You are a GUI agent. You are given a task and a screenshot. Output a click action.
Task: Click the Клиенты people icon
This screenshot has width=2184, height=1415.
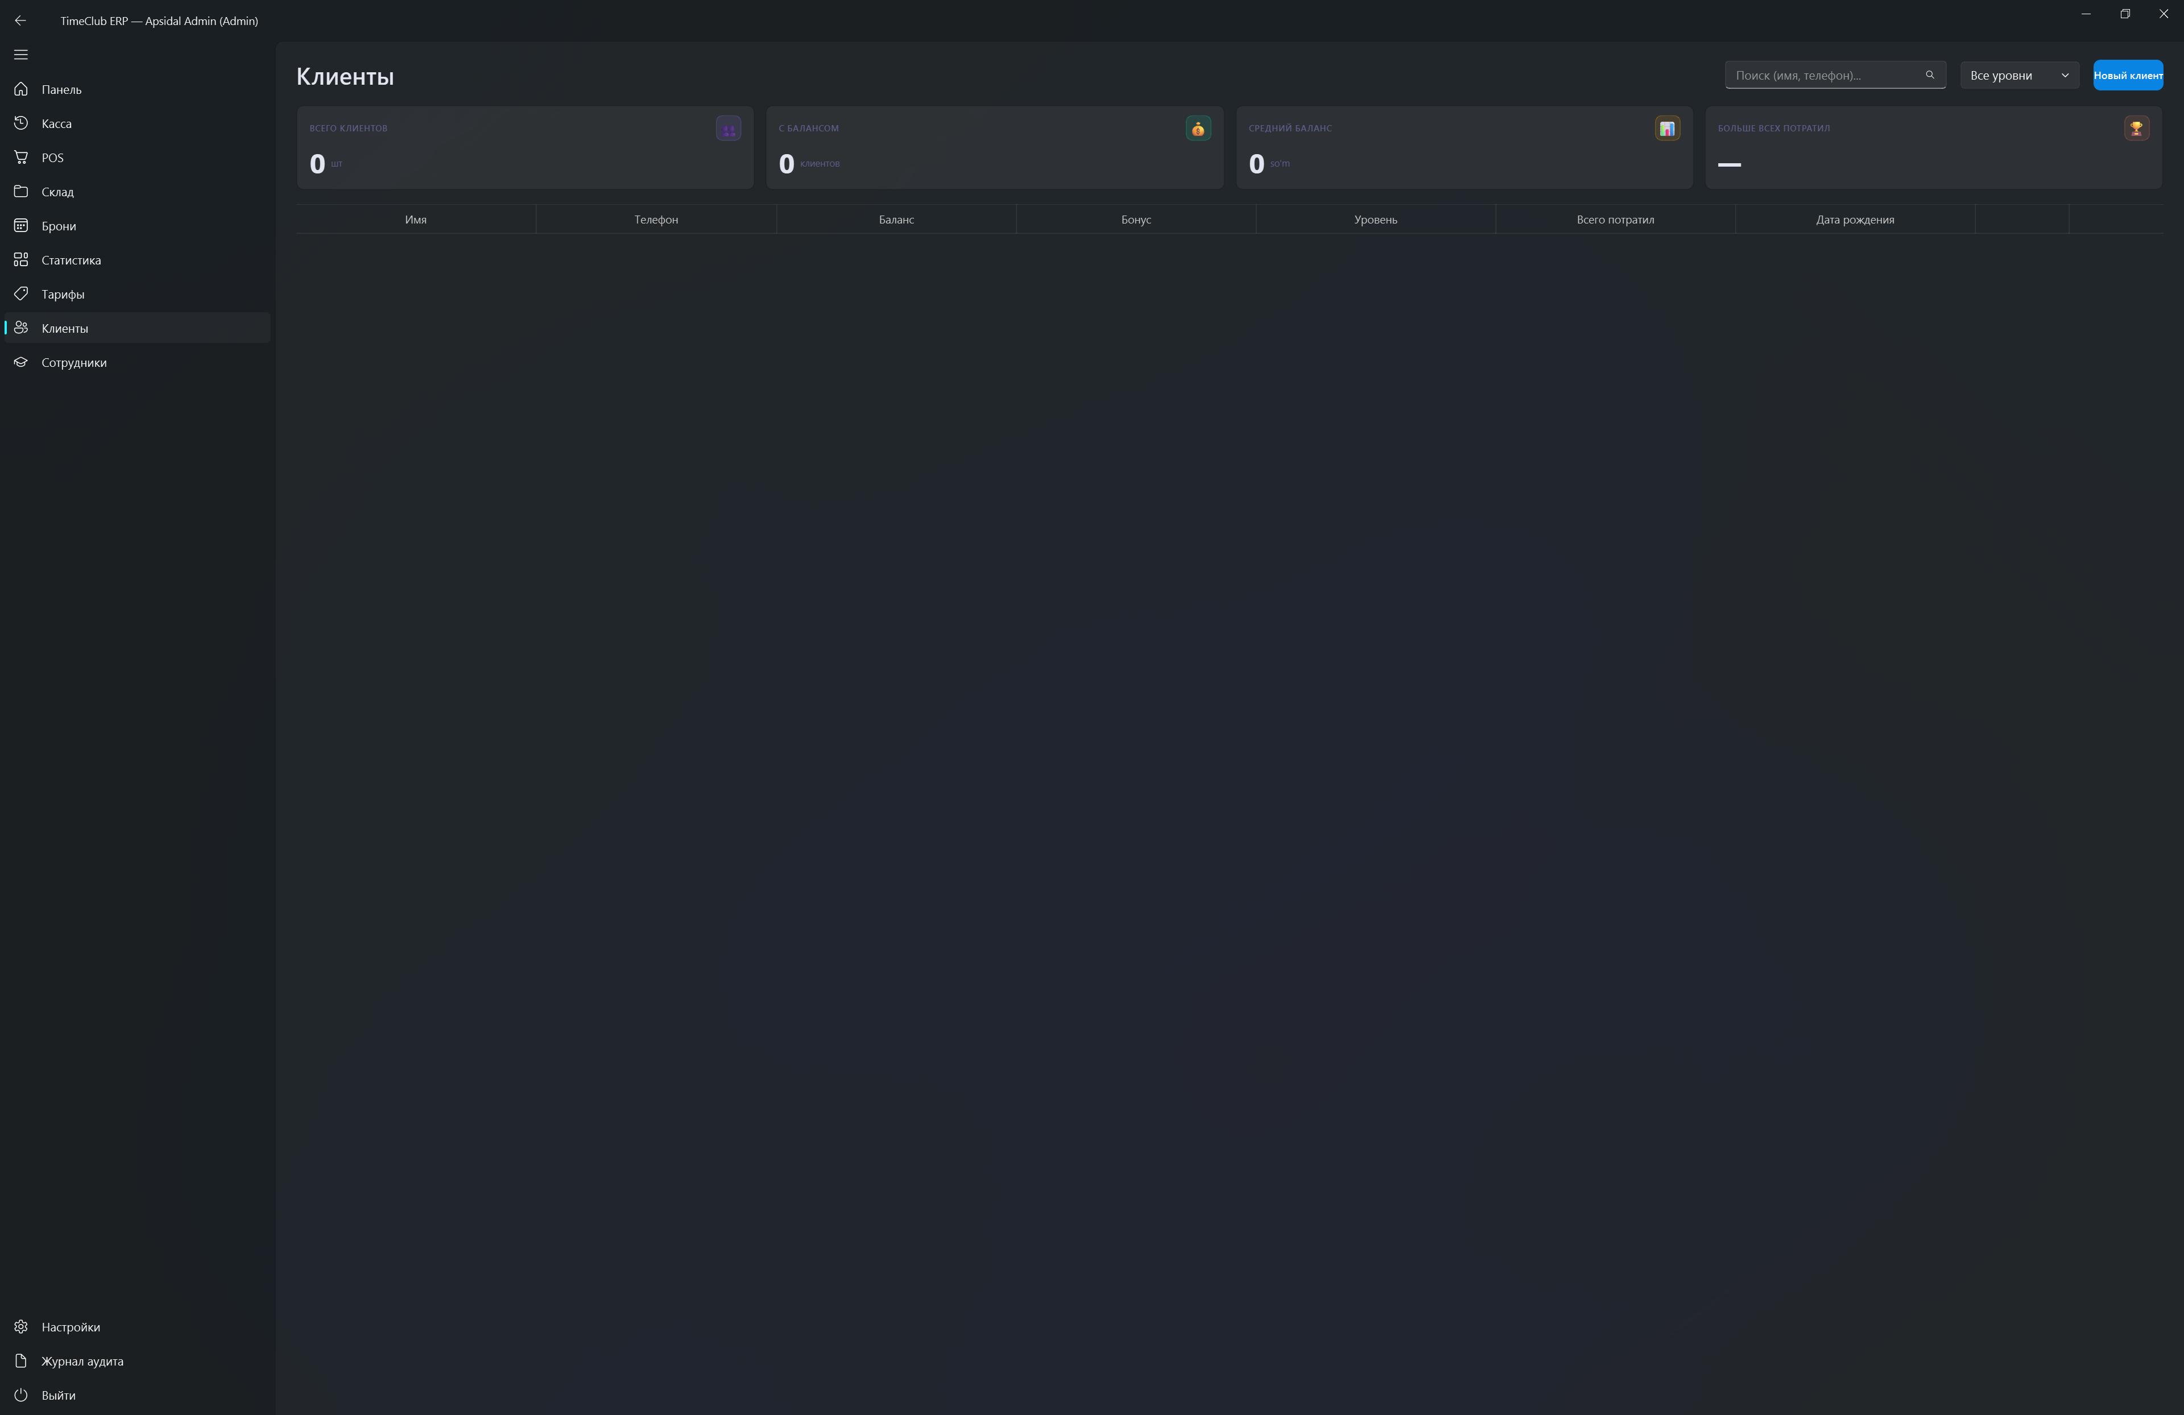(21, 328)
